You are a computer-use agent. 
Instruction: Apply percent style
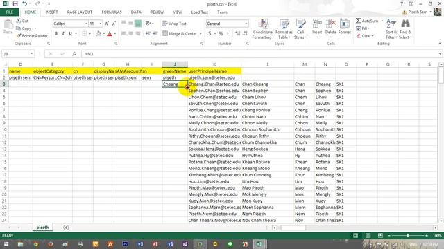(x=221, y=34)
